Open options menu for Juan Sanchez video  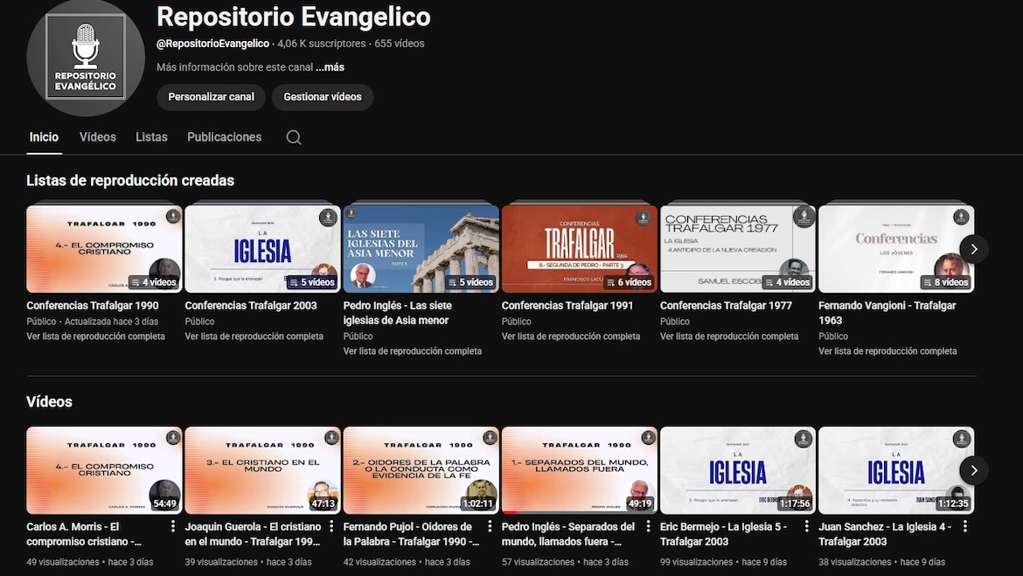(x=964, y=526)
